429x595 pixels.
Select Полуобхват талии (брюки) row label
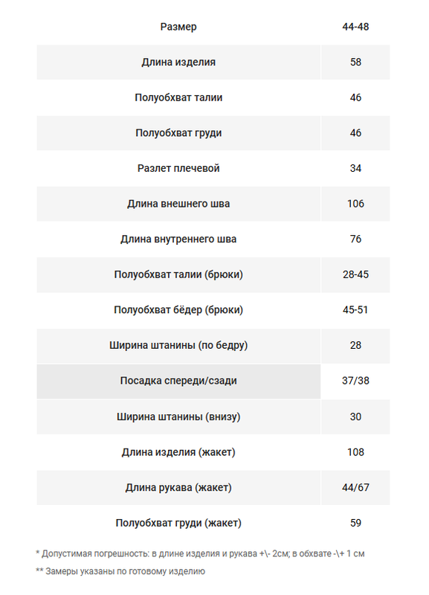click(178, 274)
